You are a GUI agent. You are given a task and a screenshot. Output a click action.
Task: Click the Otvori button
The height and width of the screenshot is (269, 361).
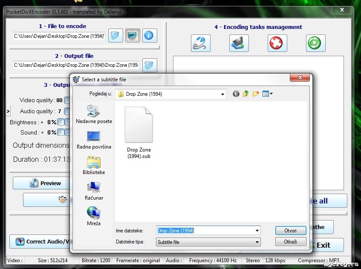point(291,231)
